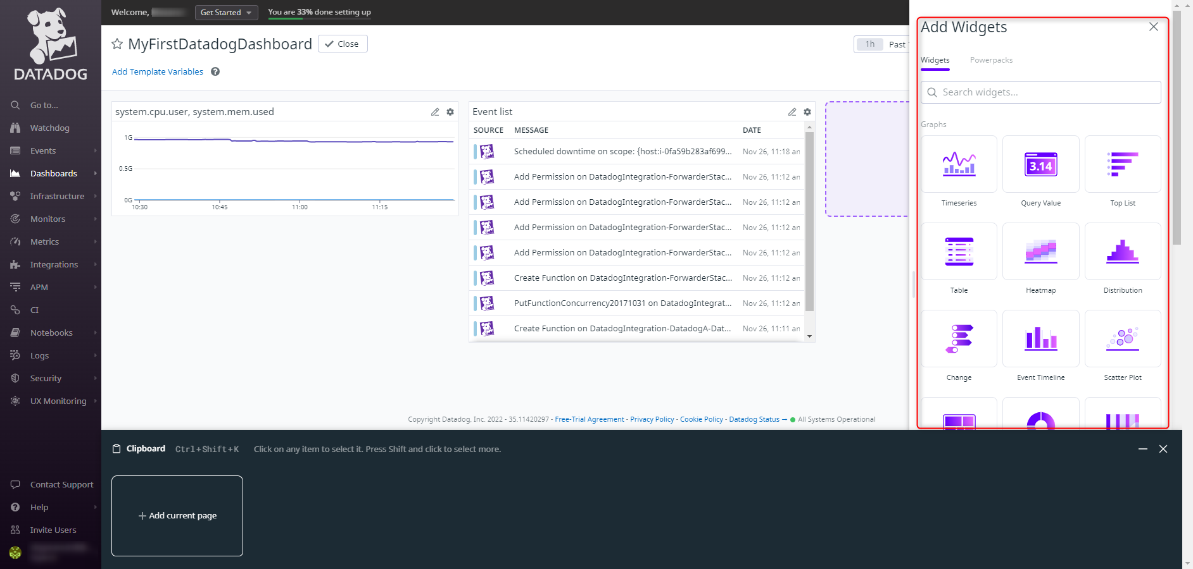The image size is (1193, 569).
Task: Close the Clipboard panel
Action: point(1163,449)
